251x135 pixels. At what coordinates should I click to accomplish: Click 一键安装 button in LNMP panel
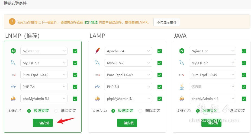tap(43, 123)
